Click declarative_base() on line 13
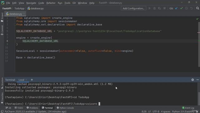The height and width of the screenshot is (113, 200). (41, 57)
